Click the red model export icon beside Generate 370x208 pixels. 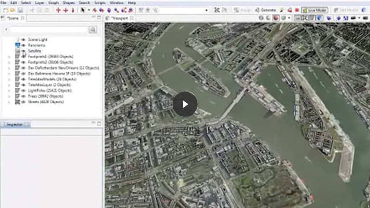tap(289, 10)
